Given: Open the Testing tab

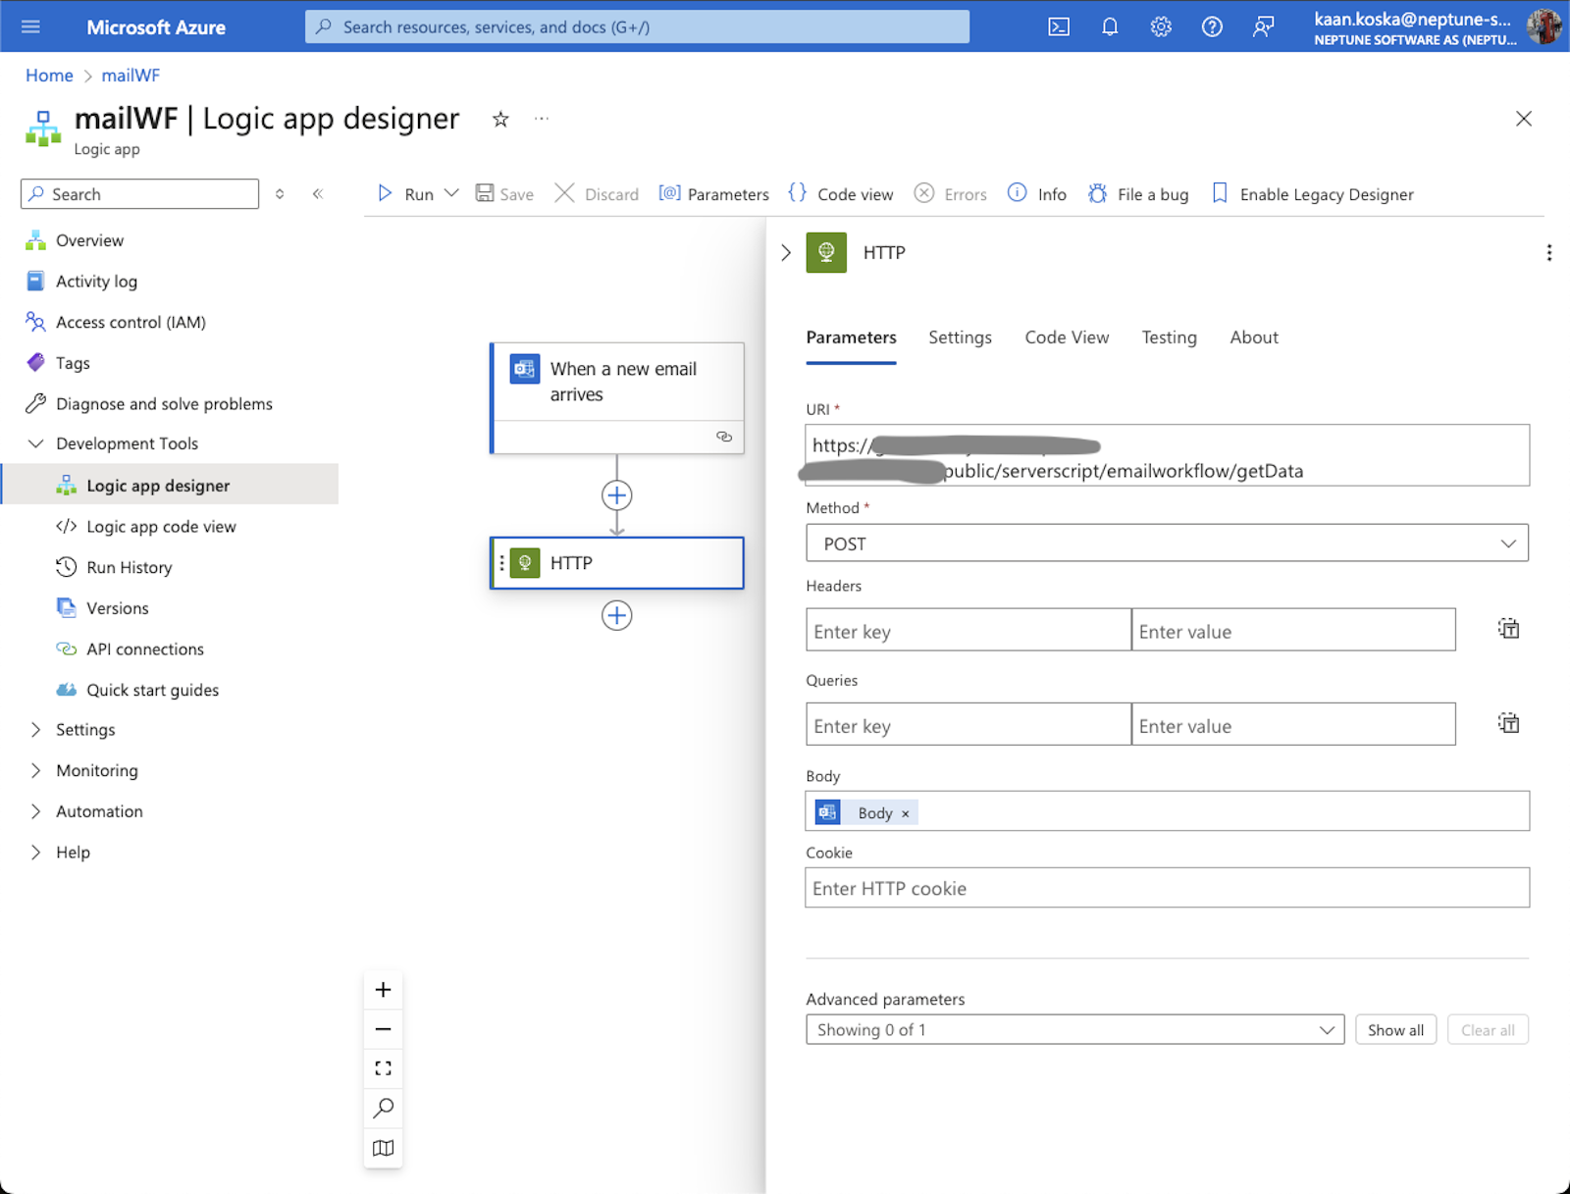Looking at the screenshot, I should click(1169, 337).
